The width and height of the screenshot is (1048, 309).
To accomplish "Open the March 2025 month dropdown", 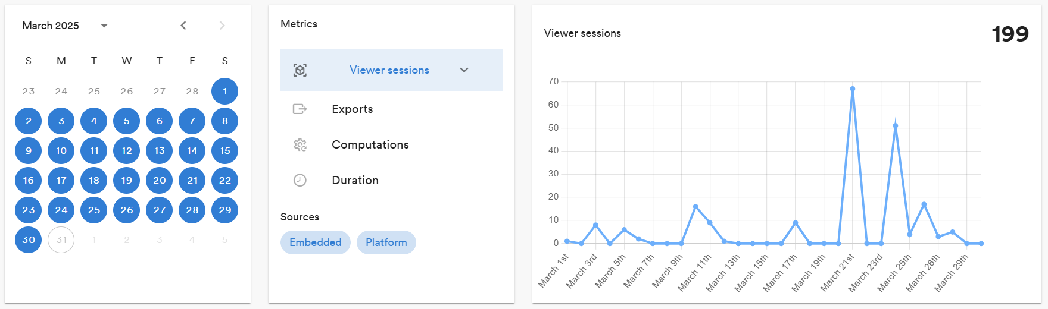I will (104, 26).
